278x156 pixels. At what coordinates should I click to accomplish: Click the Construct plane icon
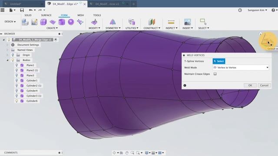[152, 22]
